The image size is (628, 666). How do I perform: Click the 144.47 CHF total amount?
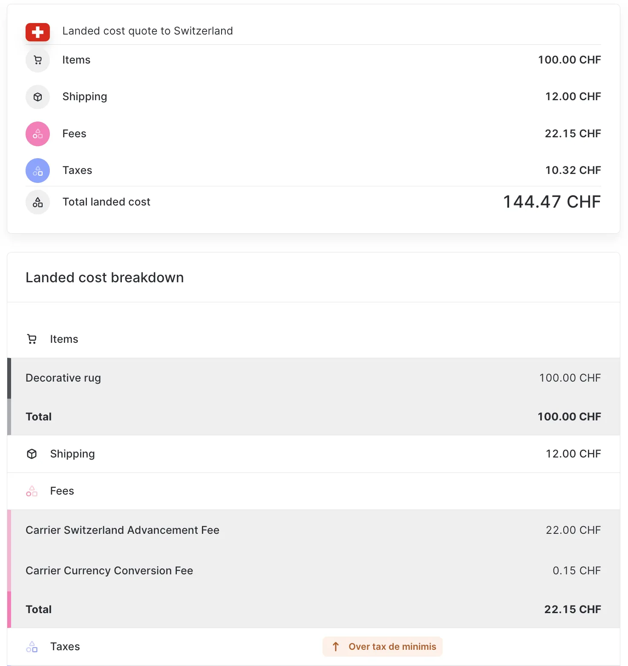(552, 202)
